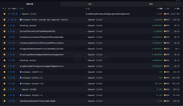Click the Coinbase logo beside Coinbase (1HsX7)
183x106 pixels.
[x=21, y=72]
